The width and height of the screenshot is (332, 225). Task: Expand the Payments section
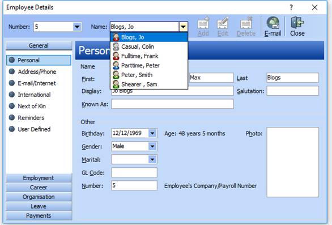click(39, 216)
